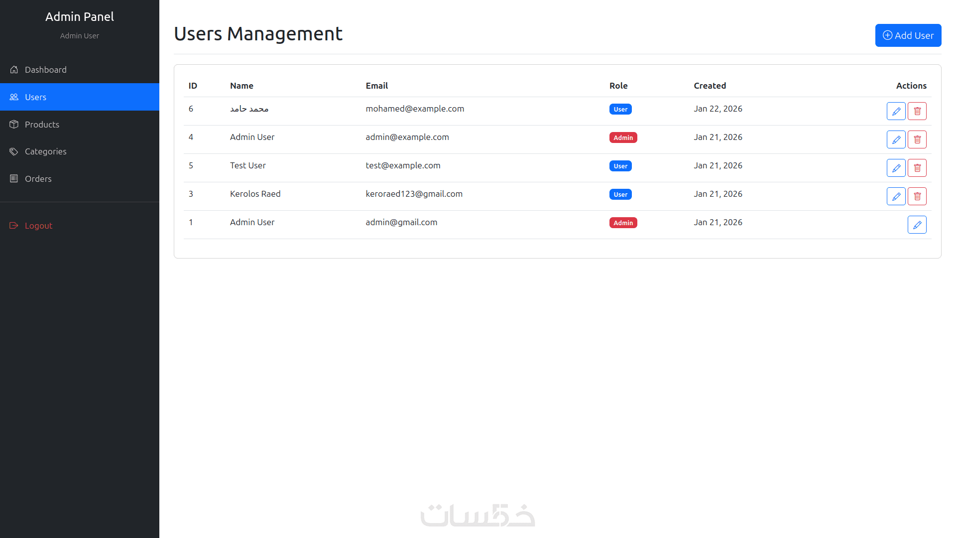
Task: Open the edit pencil for Test User
Action: [896, 168]
